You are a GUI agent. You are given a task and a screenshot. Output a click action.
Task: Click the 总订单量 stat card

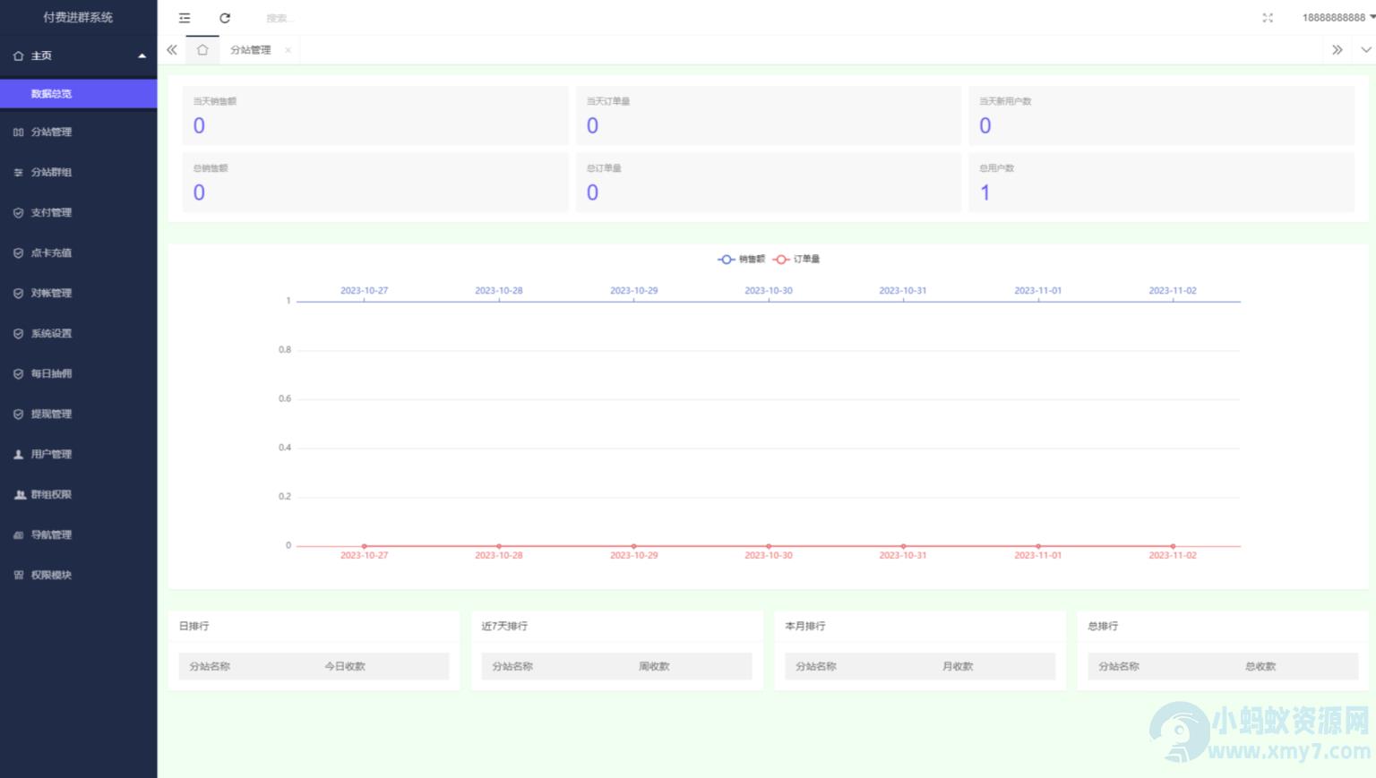[769, 183]
